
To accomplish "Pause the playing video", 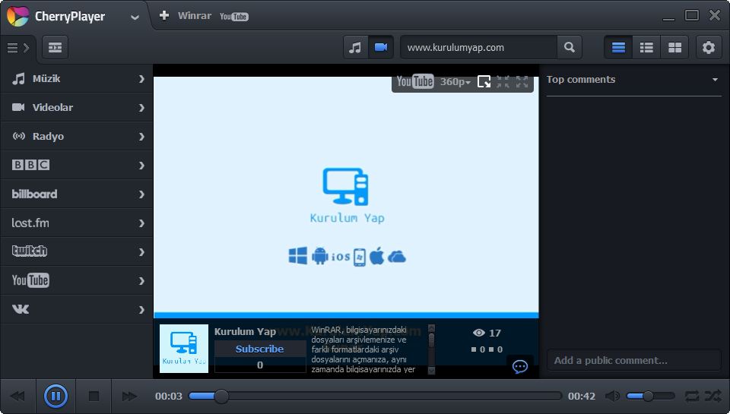I will point(56,397).
